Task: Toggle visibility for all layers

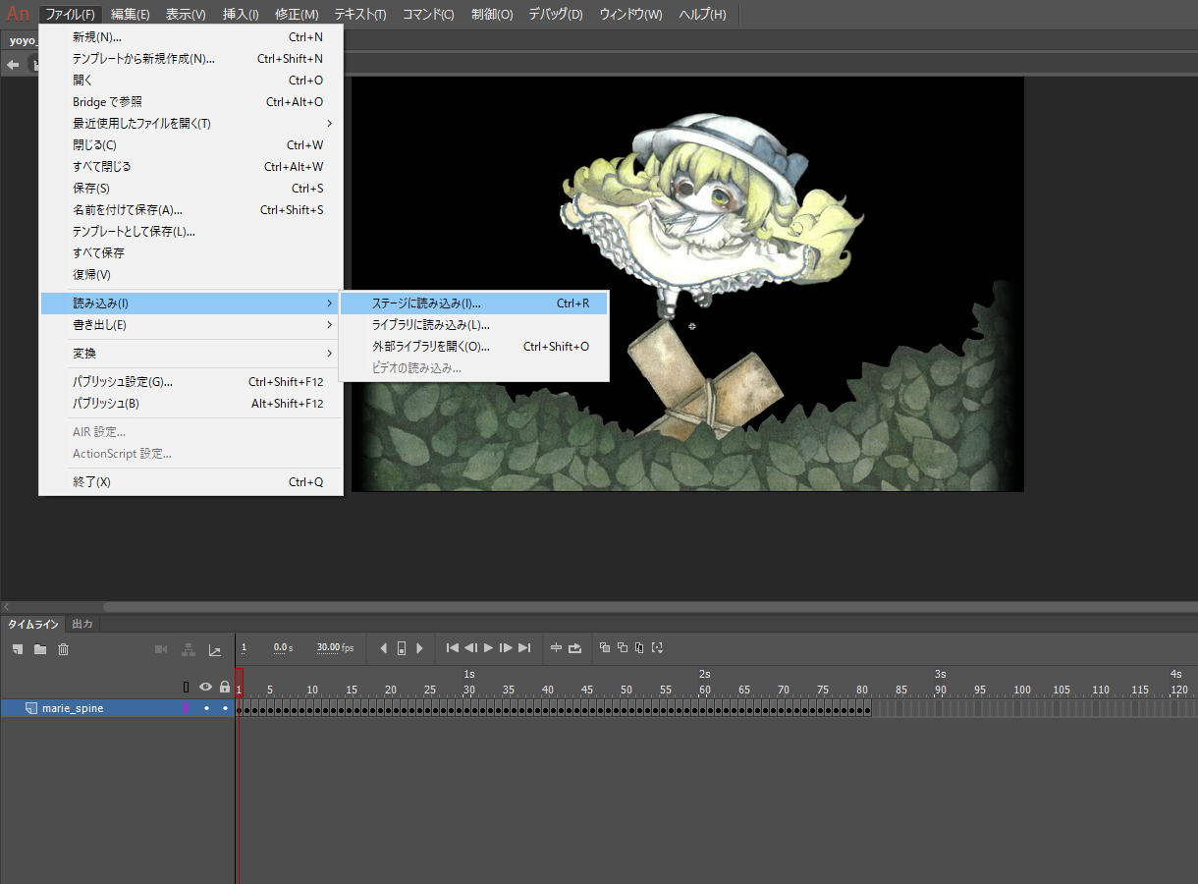Action: [x=206, y=687]
